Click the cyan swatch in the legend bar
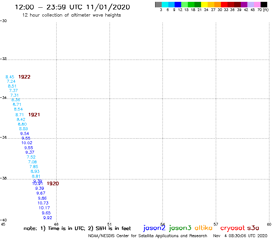Viewport: 272px width, 239px height. coord(165,4)
